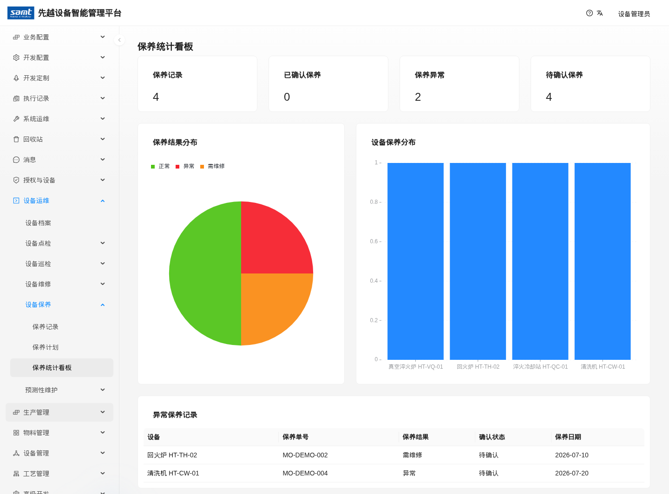Screen dimensions: 669x494
Task: Expand the 设备点检 submenu chevron
Action: point(103,243)
